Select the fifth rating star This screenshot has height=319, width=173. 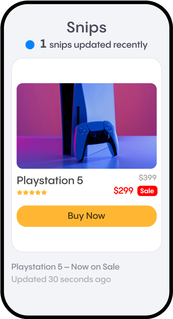point(44,192)
